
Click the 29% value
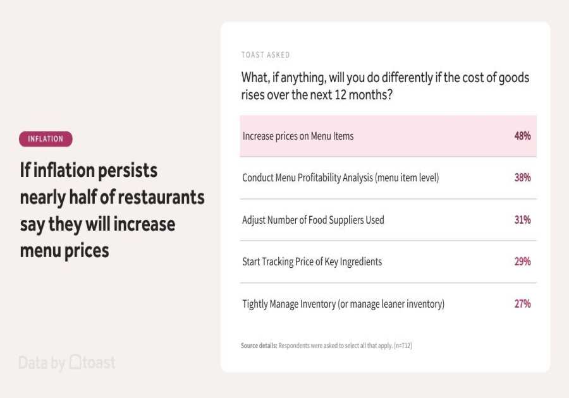coord(522,262)
